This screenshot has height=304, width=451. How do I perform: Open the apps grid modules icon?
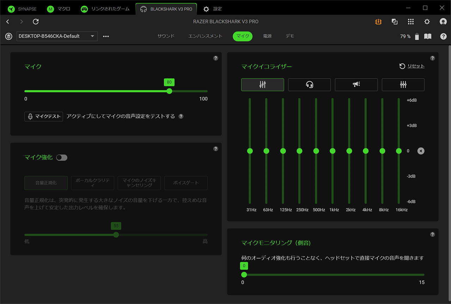(411, 22)
